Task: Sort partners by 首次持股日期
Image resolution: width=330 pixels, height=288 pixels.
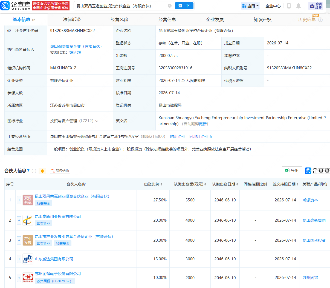Action: [297, 184]
